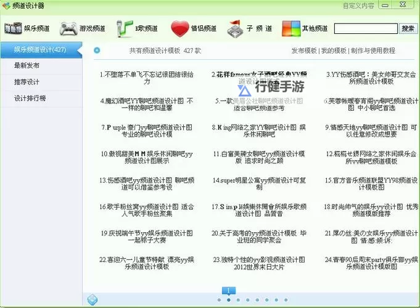Select the 子频道 flag icon
Viewport: 420px width, 308px height.
point(234,28)
